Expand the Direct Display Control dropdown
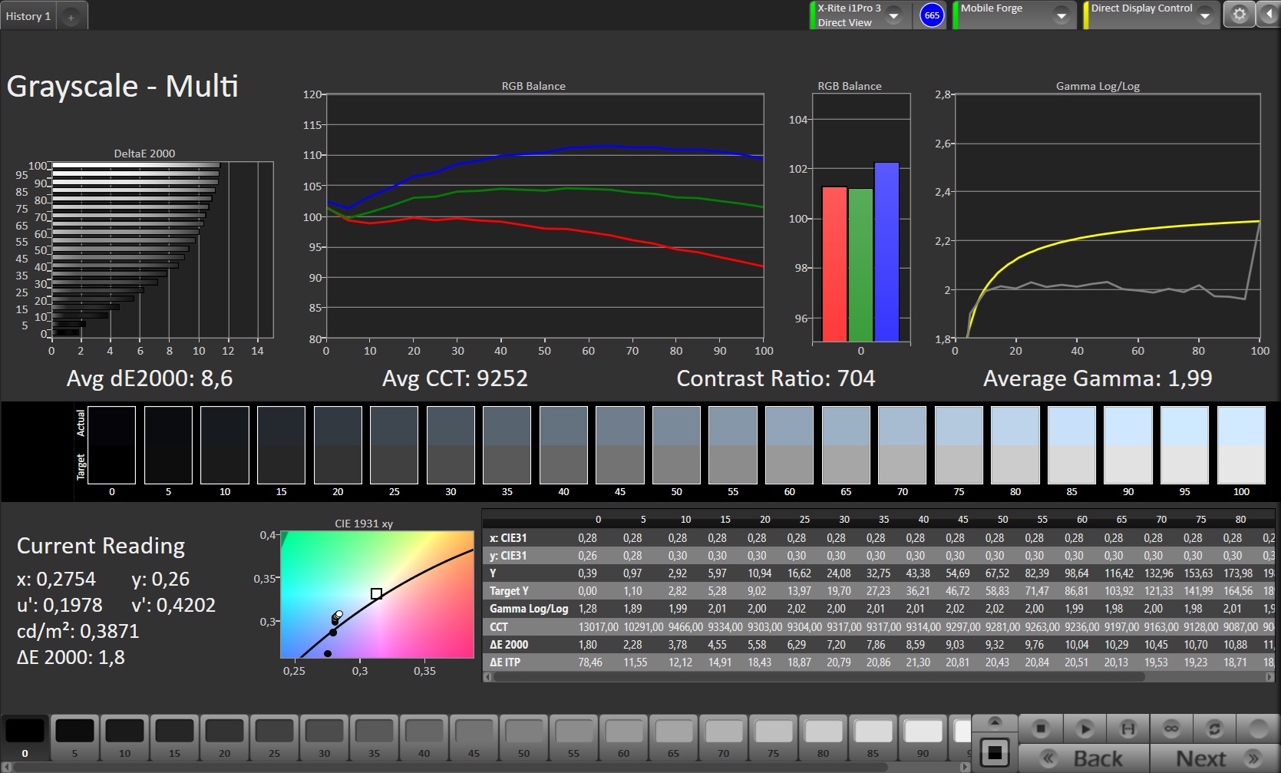The image size is (1281, 773). click(x=1205, y=15)
